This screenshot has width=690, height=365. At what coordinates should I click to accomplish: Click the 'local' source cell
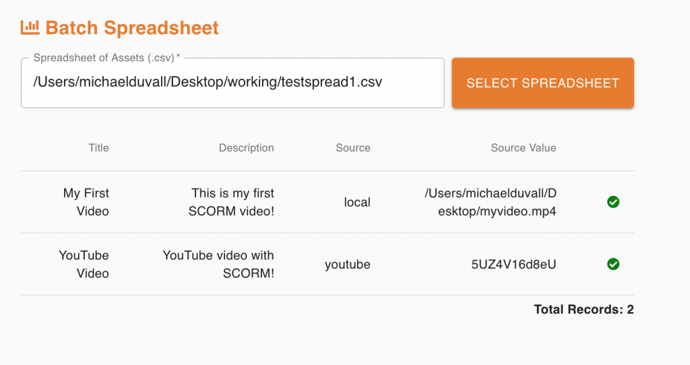click(x=357, y=202)
